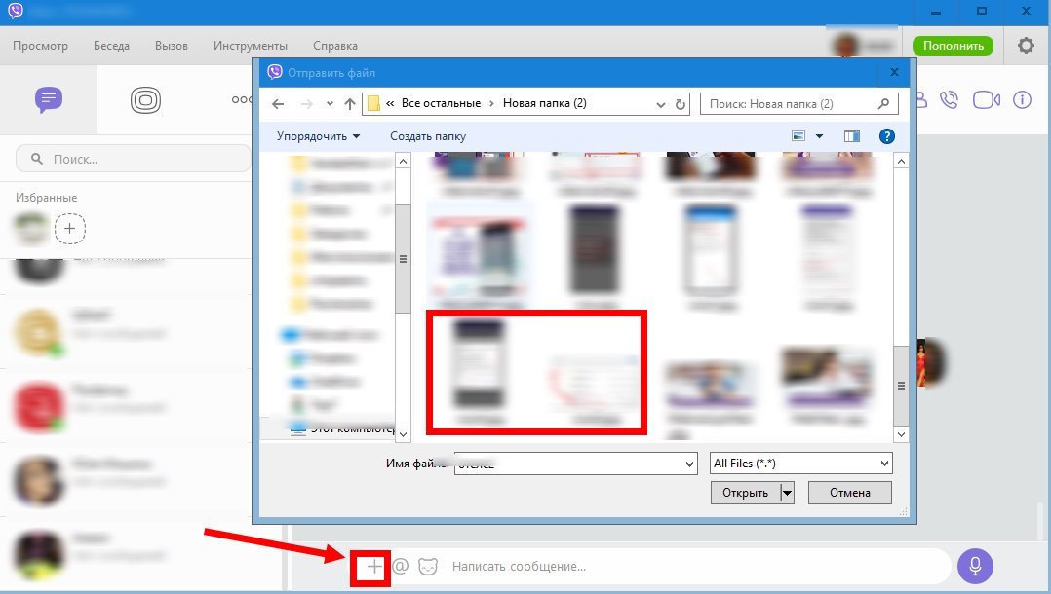This screenshot has width=1051, height=594.
Task: Open the Упорядочить dropdown
Action: [318, 136]
